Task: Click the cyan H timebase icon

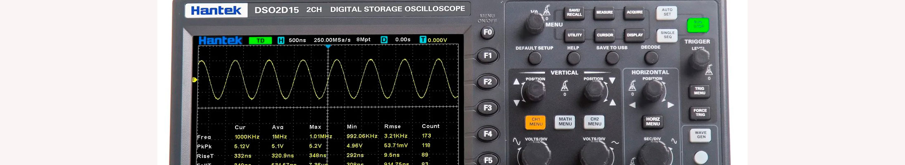Action: [x=281, y=40]
